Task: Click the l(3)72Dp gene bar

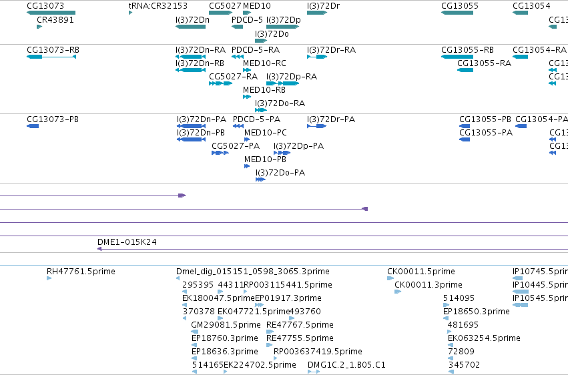Action: [282, 27]
